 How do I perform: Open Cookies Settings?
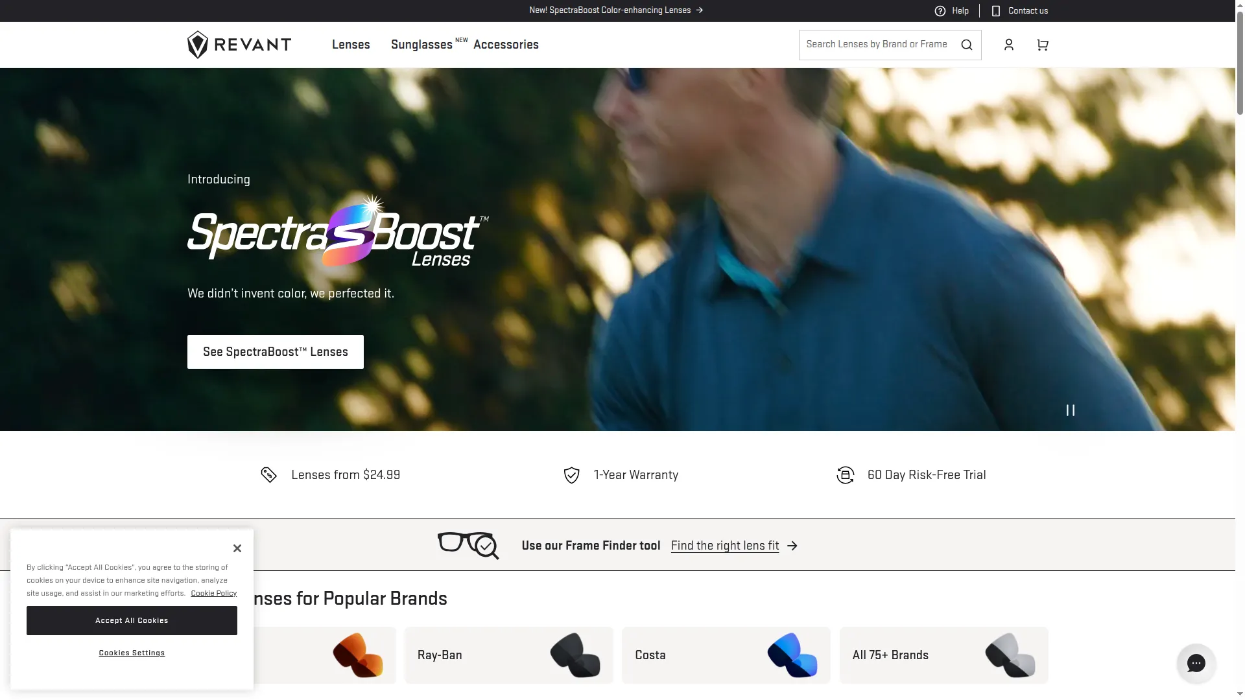132,653
